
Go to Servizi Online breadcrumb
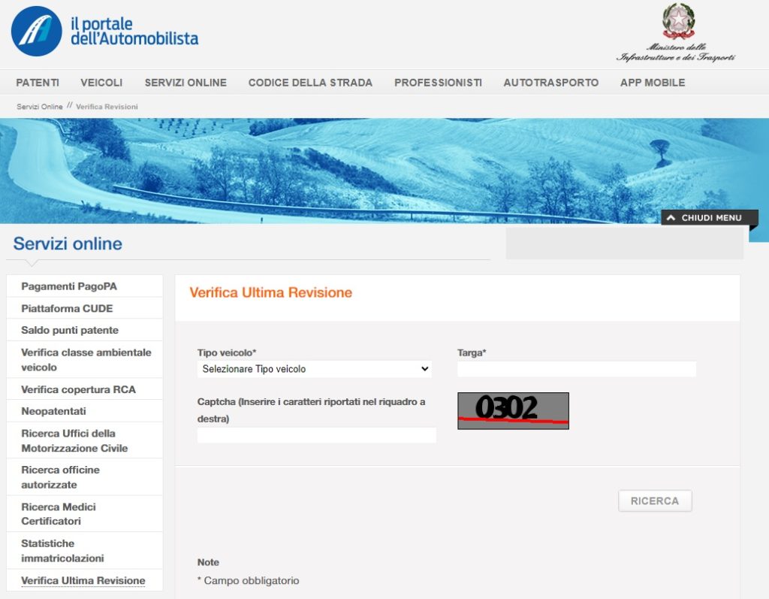pyautogui.click(x=40, y=107)
